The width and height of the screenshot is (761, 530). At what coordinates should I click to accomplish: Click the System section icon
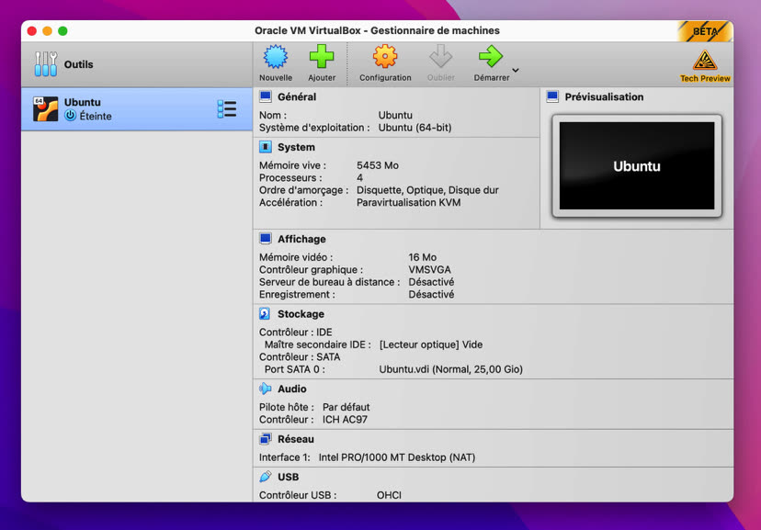[x=267, y=147]
